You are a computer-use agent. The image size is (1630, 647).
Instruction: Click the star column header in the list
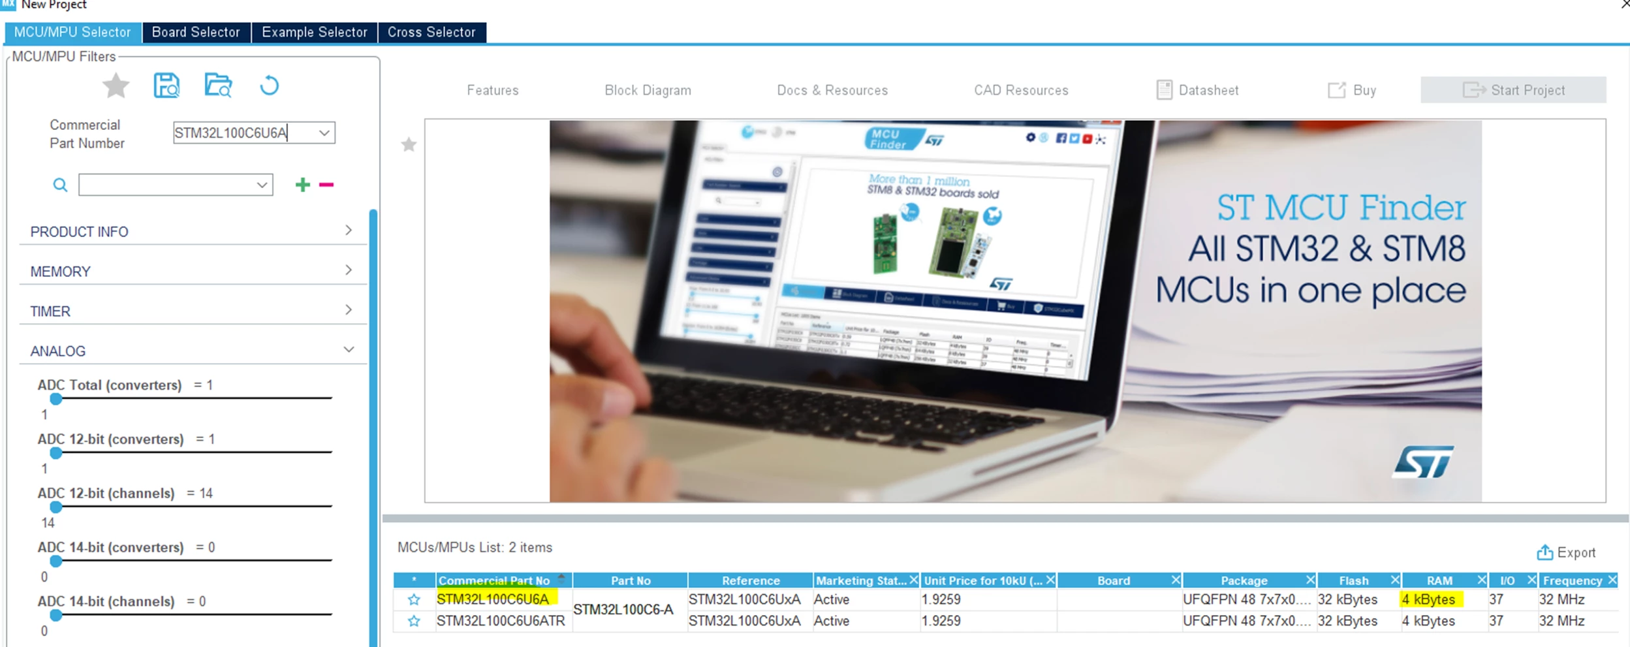pos(414,580)
